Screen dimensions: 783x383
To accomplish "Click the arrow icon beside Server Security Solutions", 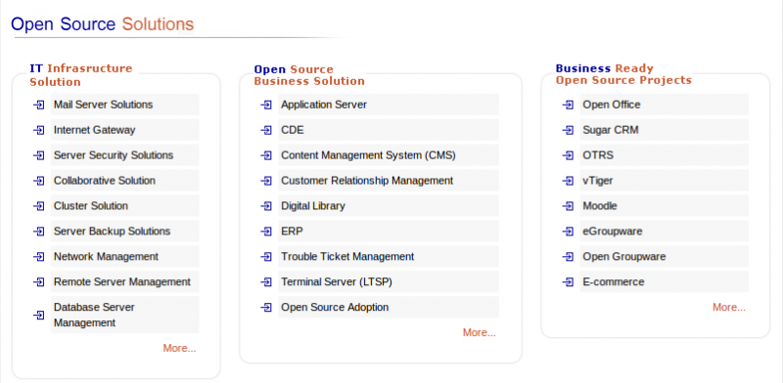I will [39, 155].
